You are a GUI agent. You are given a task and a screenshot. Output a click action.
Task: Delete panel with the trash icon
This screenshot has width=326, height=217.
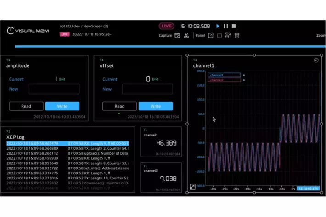pos(237,36)
